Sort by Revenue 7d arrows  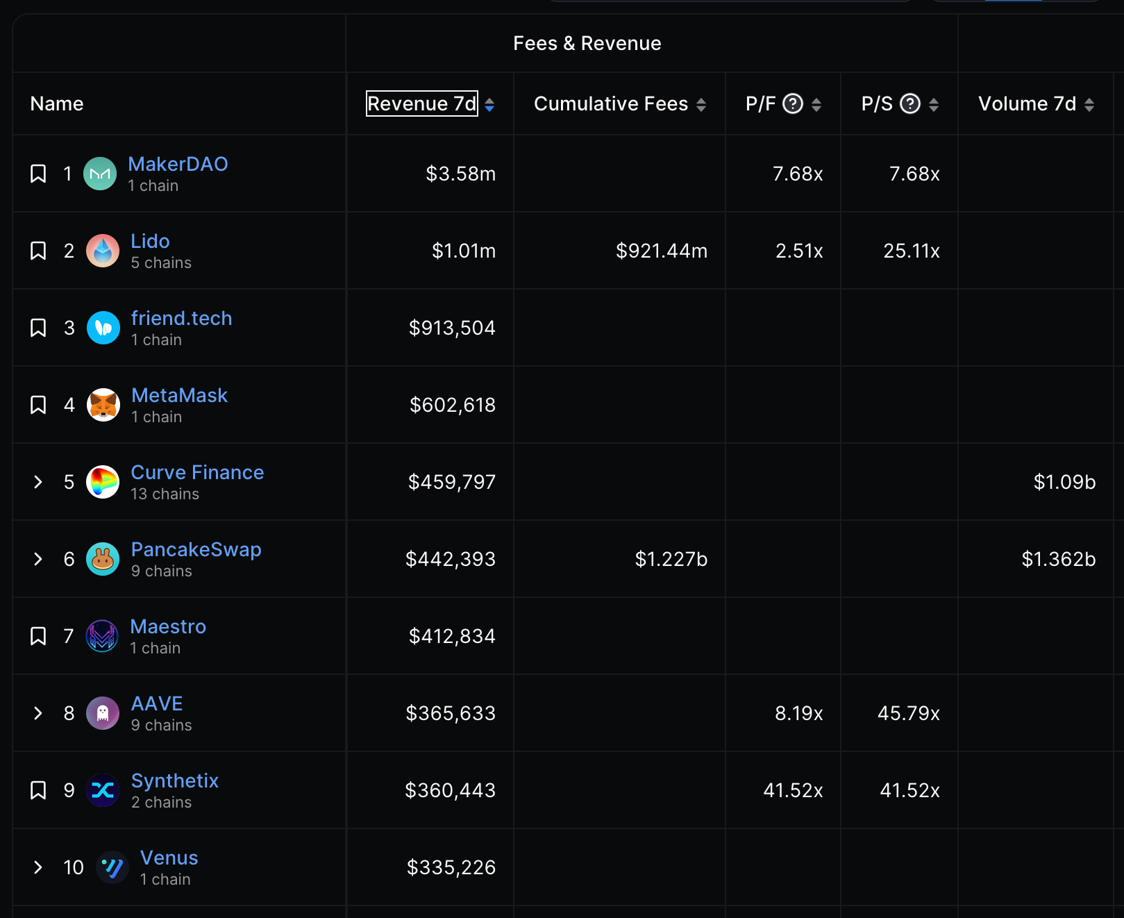pyautogui.click(x=489, y=105)
